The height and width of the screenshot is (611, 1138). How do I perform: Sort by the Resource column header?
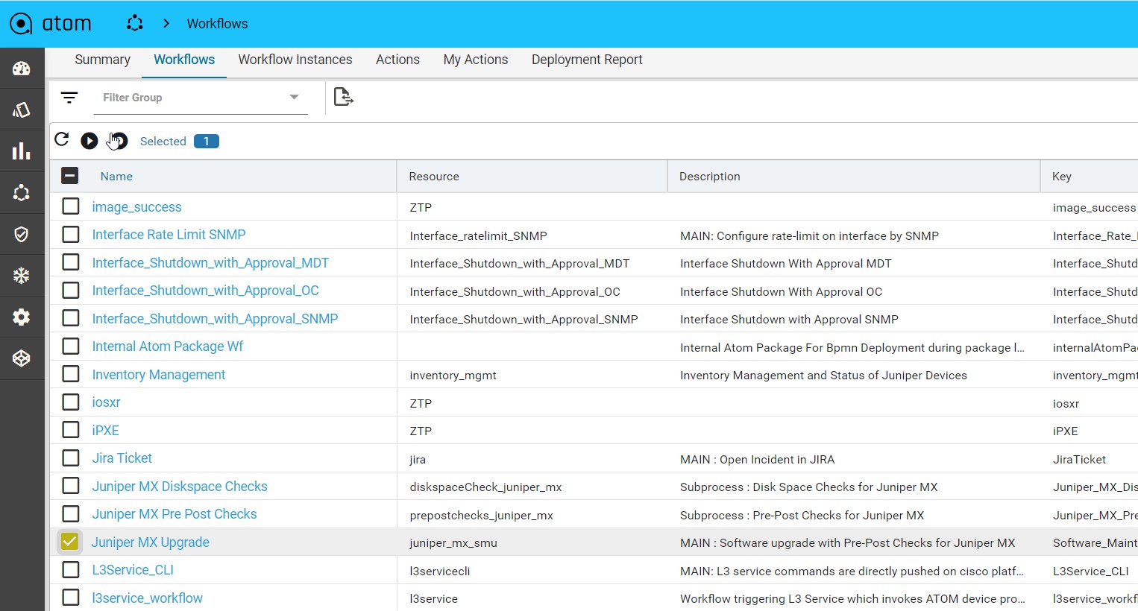(x=434, y=177)
